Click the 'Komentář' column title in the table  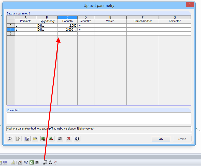175,21
